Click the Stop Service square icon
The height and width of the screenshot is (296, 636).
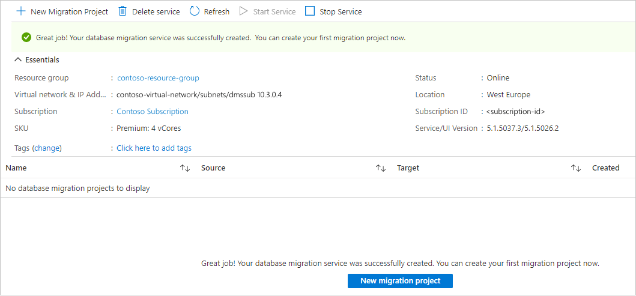pos(310,11)
